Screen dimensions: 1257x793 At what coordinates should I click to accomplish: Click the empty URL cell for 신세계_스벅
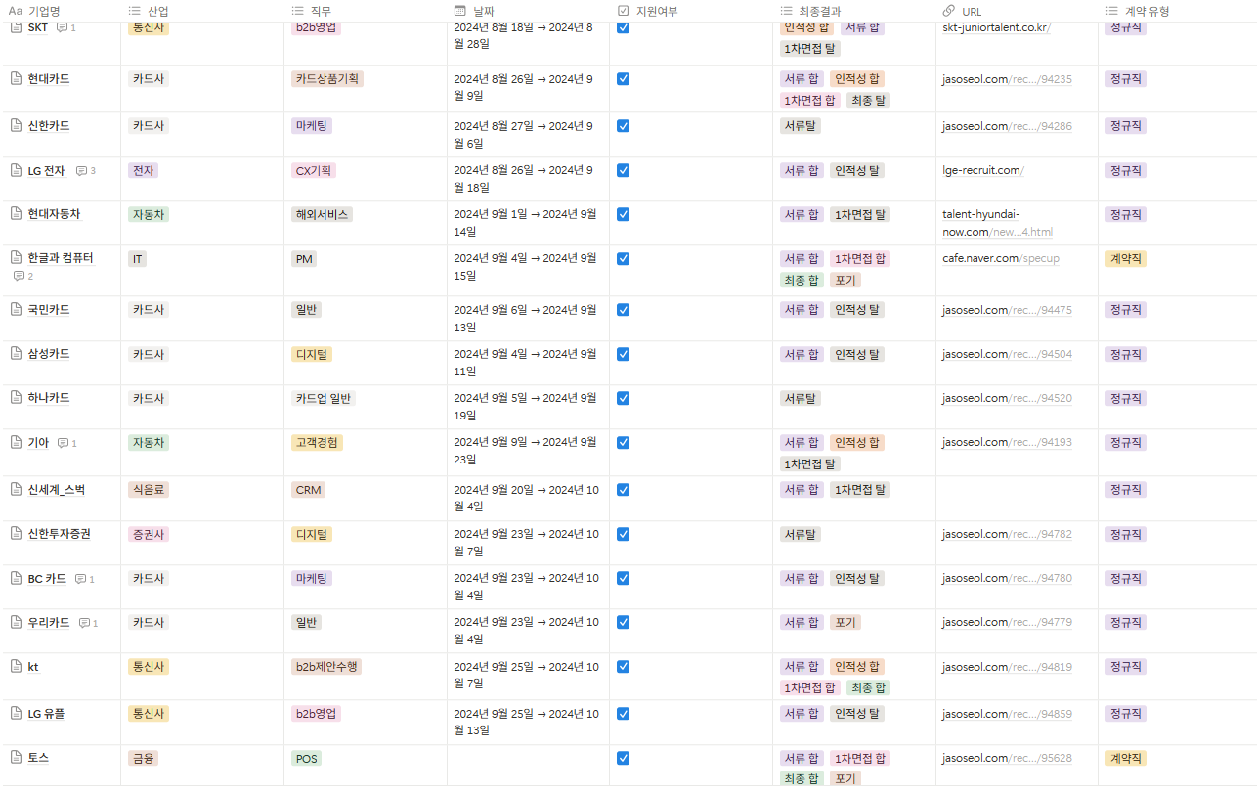pyautogui.click(x=1017, y=499)
